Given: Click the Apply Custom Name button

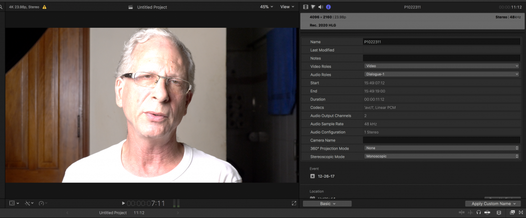Looking at the screenshot, I should 493,203.
